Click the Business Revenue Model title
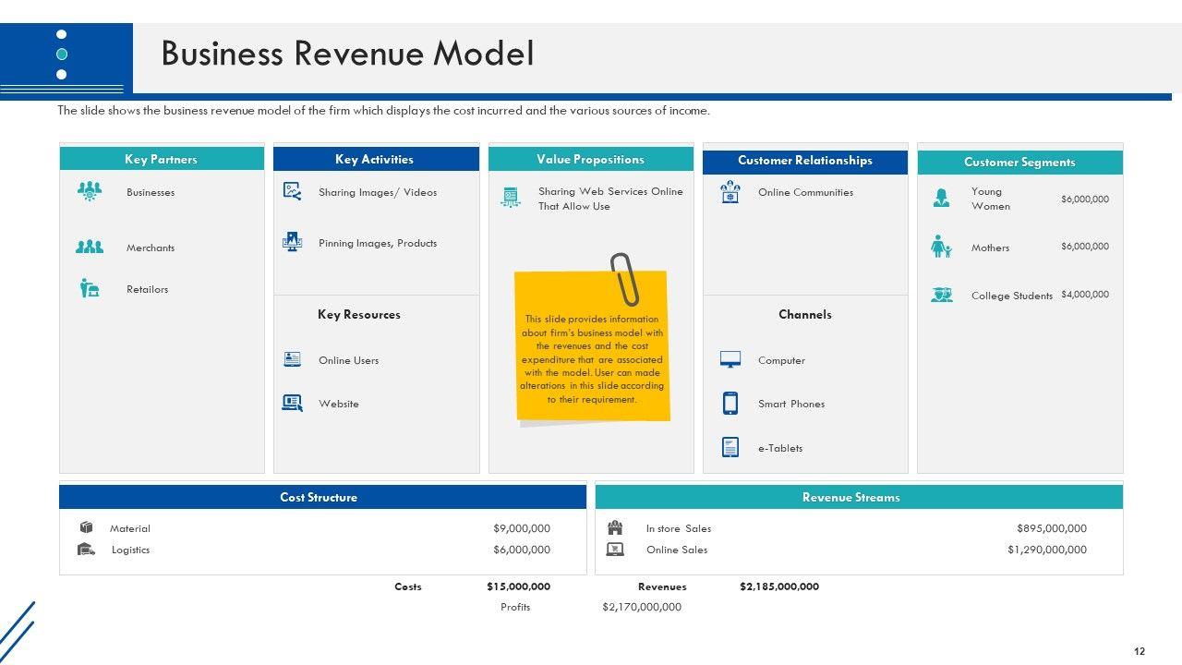1182x665 pixels. [x=347, y=54]
